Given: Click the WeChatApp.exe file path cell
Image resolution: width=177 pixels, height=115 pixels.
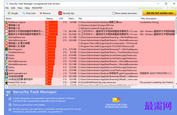Looking at the screenshot, I should tap(108, 49).
